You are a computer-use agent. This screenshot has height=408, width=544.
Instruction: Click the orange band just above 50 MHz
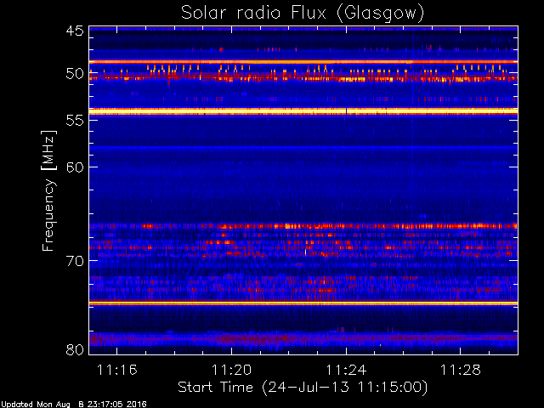click(x=303, y=62)
